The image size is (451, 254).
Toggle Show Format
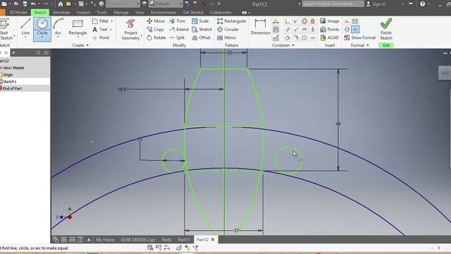(x=360, y=37)
